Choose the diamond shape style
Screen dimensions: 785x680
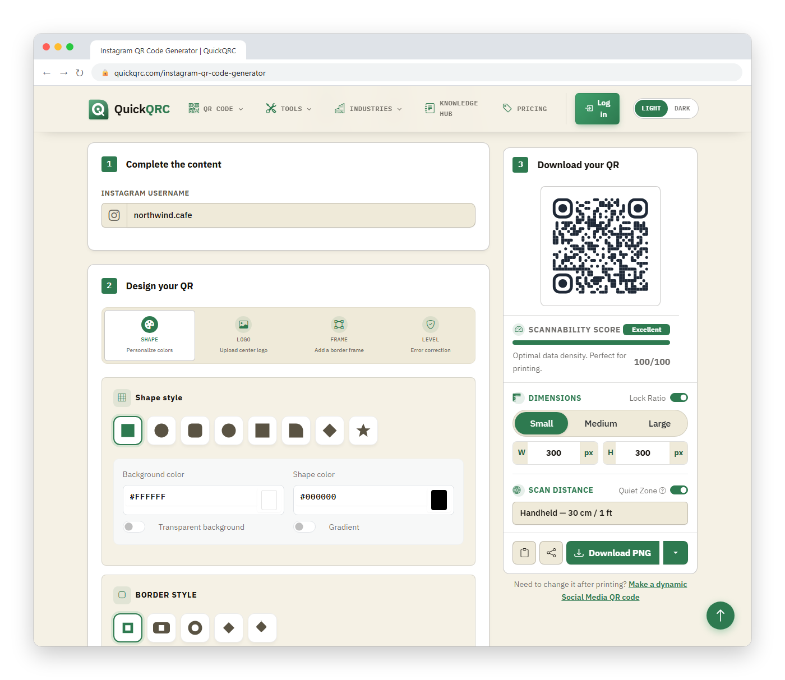pos(330,431)
